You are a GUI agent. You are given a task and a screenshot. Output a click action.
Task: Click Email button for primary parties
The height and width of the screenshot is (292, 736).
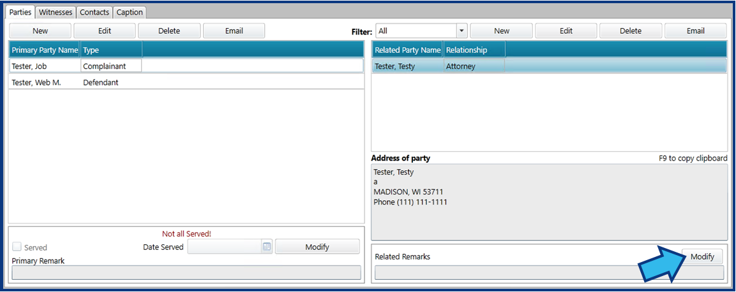234,31
